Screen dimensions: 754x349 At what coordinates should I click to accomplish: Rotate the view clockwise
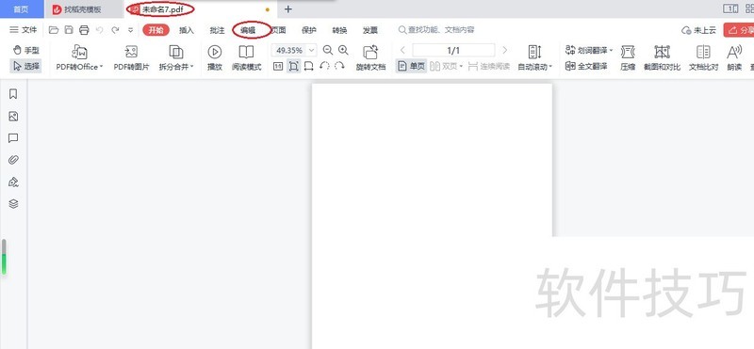[x=339, y=66]
